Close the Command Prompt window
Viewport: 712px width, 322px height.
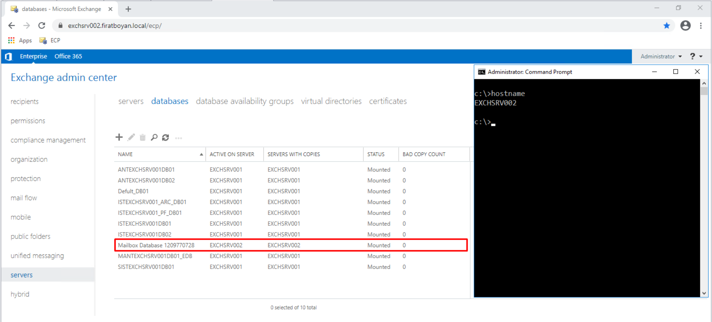pos(697,71)
